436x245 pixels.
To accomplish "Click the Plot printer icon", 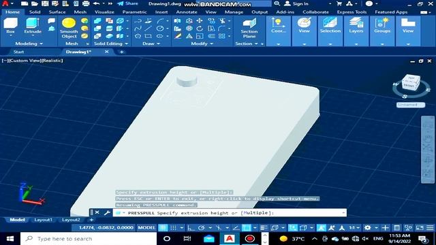I will (86, 3).
